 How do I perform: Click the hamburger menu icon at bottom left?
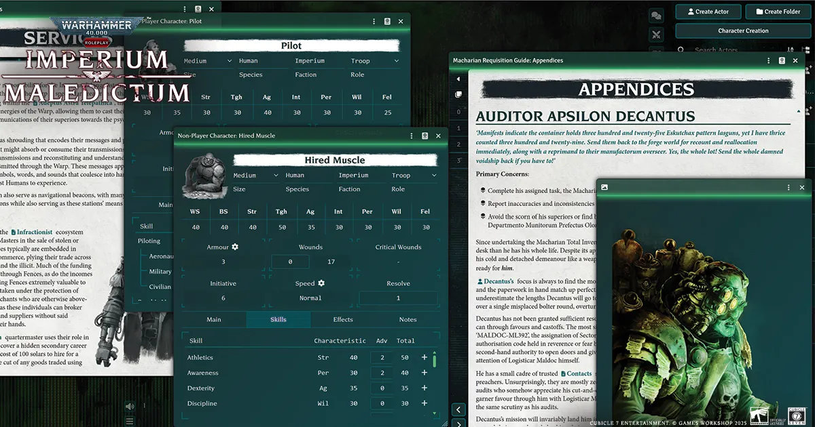[x=130, y=420]
